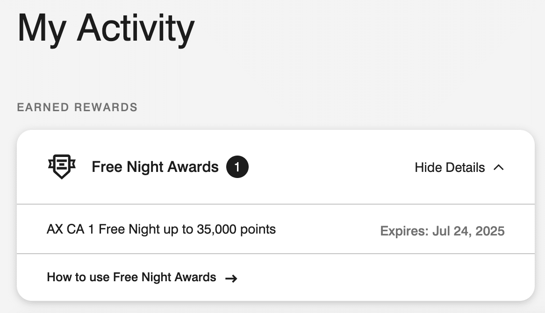The image size is (545, 313).
Task: Click the word "REWARDS" in section label
Action: 106,107
